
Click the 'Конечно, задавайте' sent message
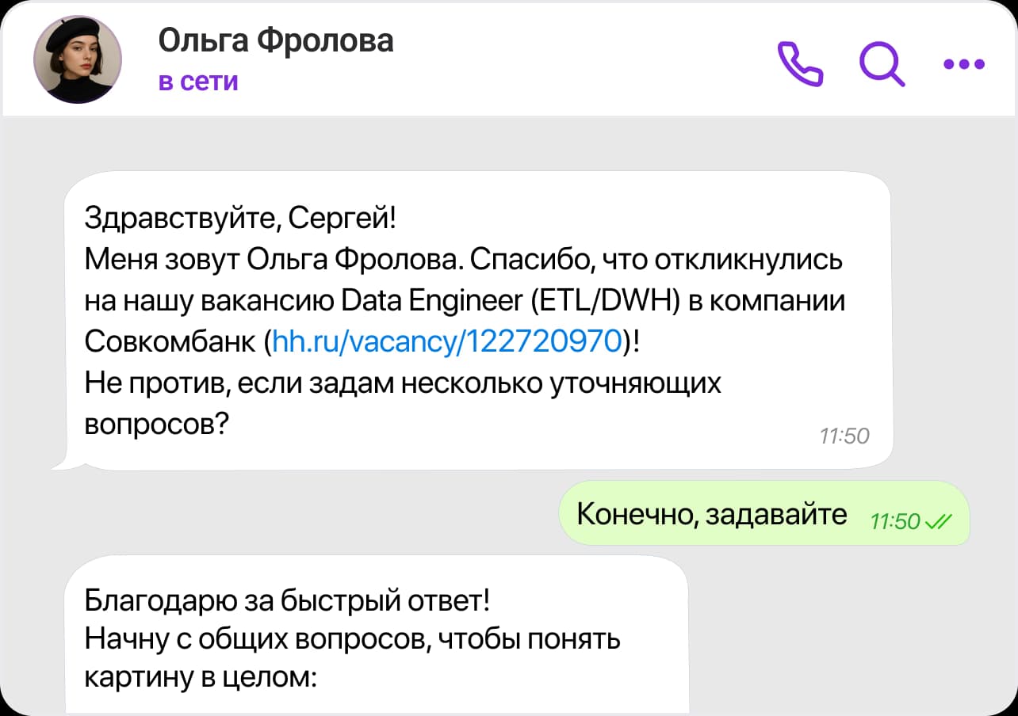711,514
